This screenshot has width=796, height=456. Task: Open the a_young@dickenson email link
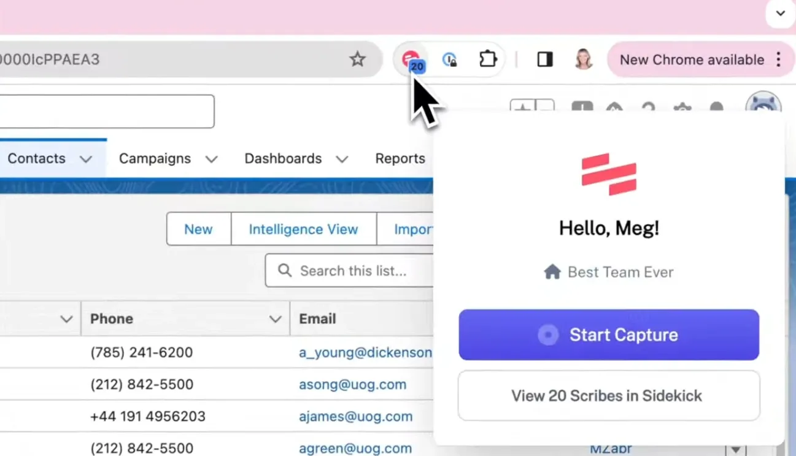tap(365, 352)
